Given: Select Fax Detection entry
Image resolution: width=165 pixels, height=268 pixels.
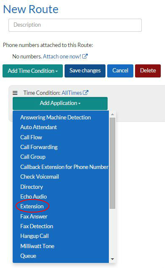Looking at the screenshot, I should point(37,226).
